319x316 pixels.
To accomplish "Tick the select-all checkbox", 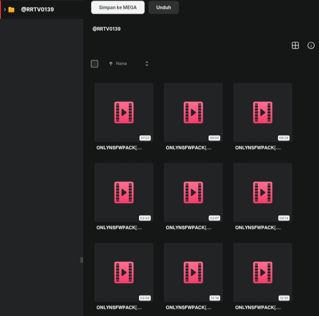I will tap(94, 64).
